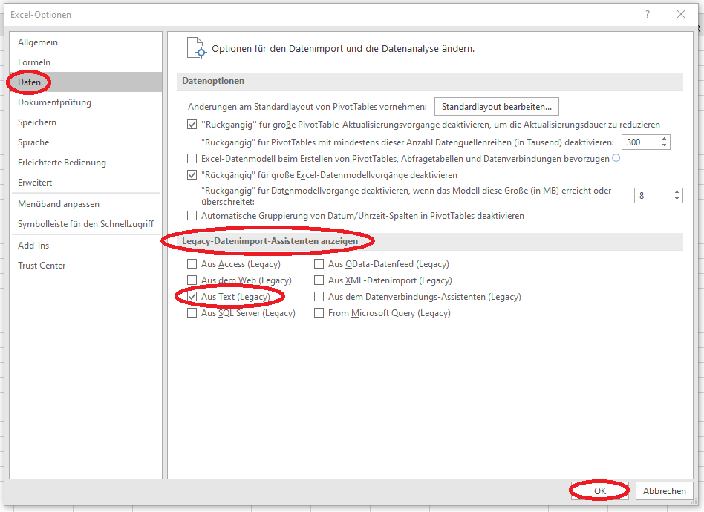Open the Dokumentprüfung category

(85, 102)
